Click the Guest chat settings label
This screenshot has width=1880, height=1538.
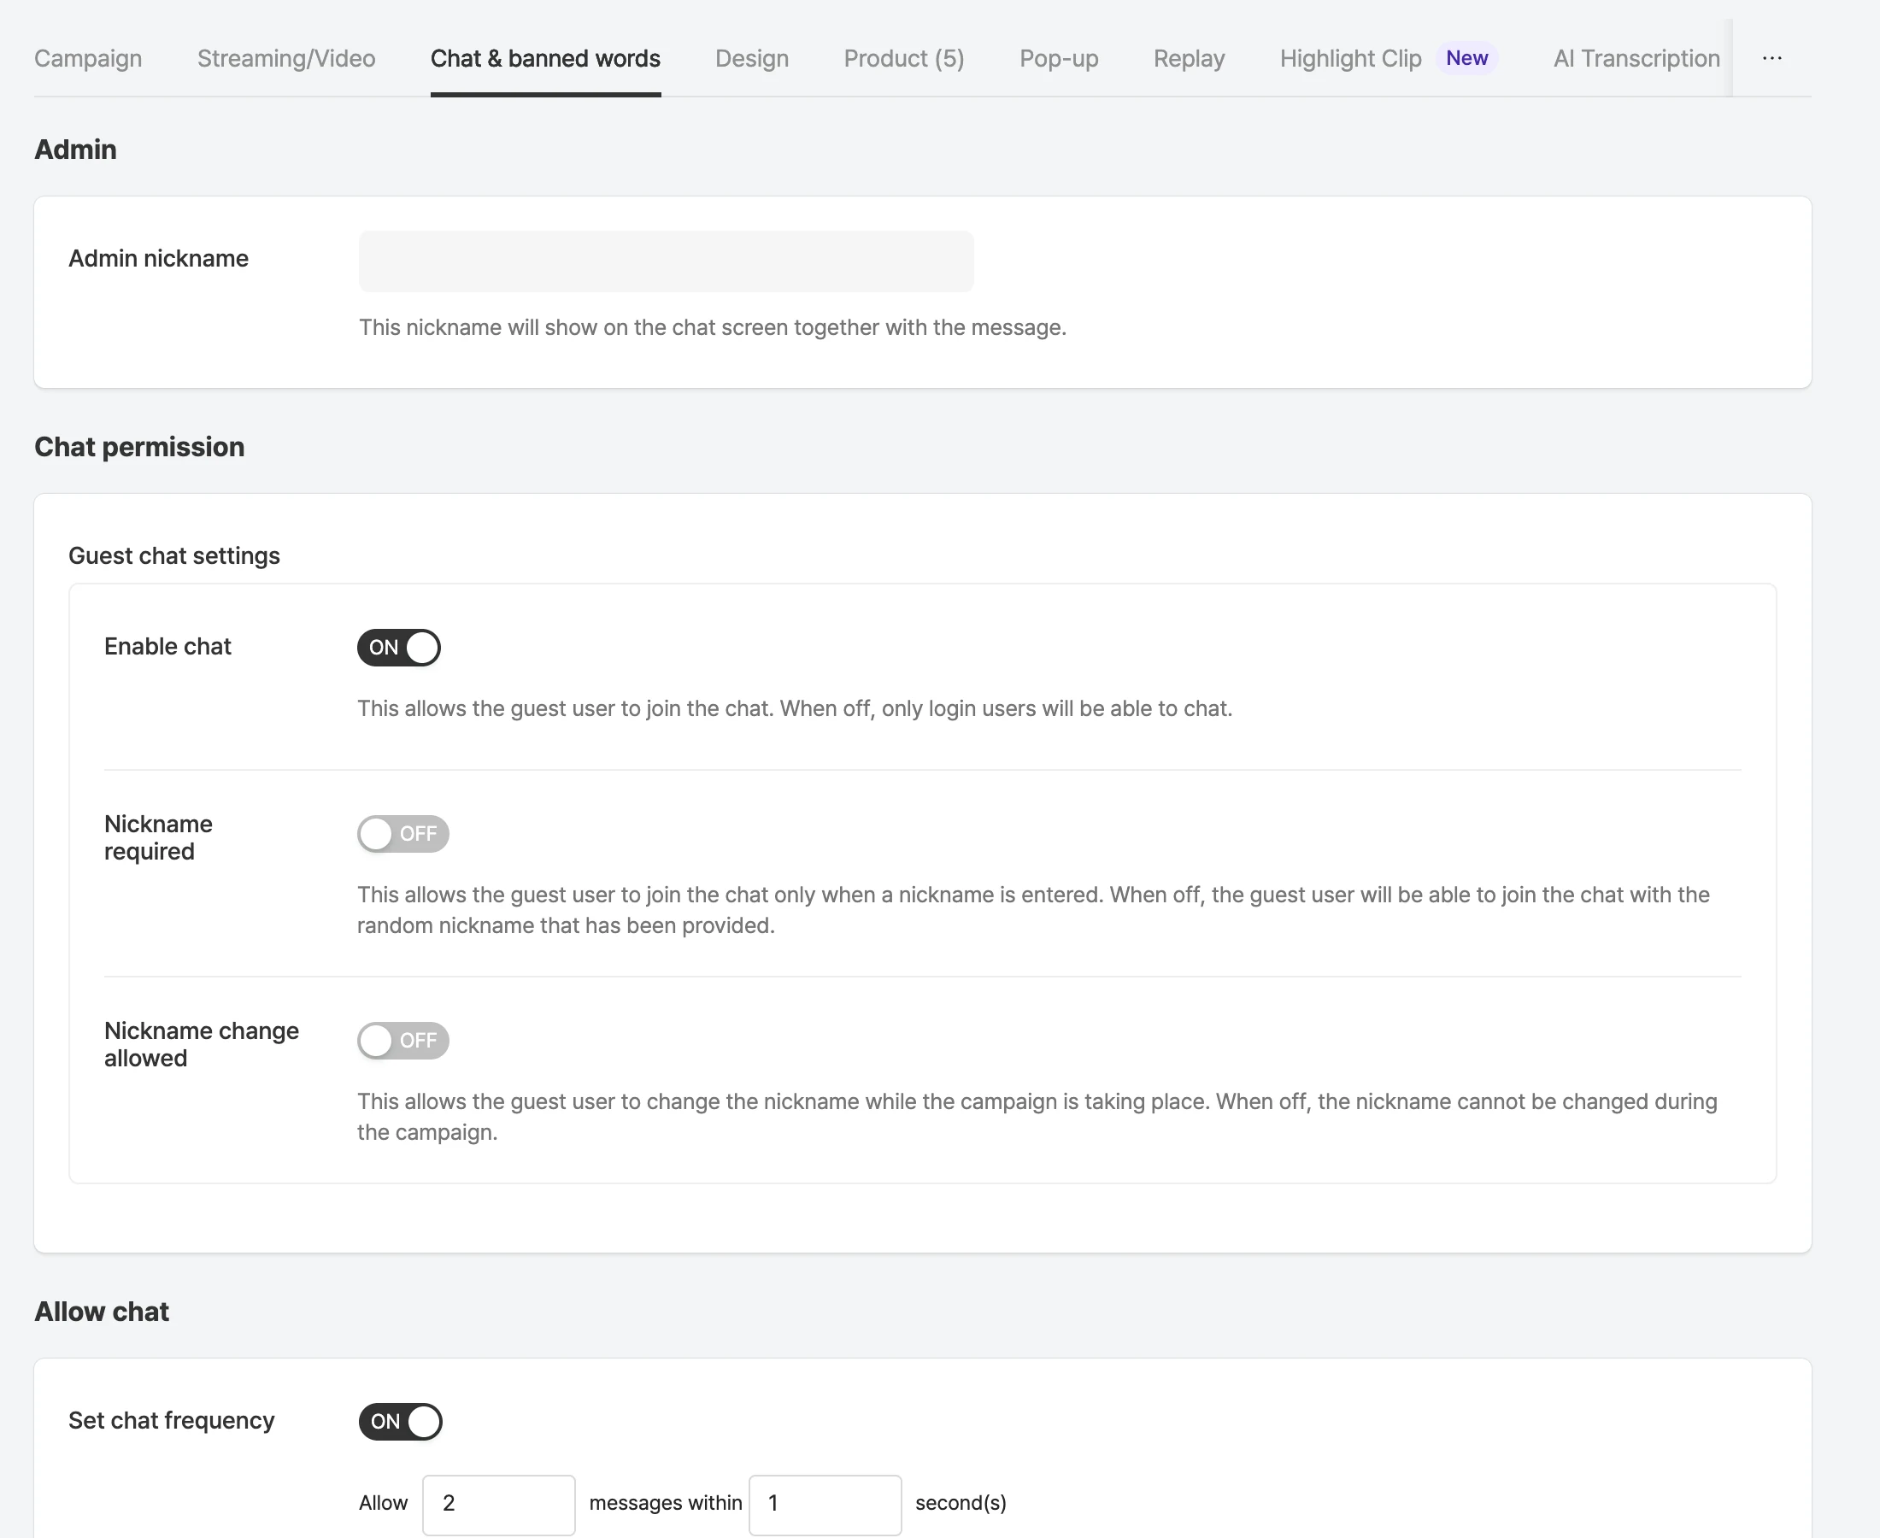click(x=174, y=555)
